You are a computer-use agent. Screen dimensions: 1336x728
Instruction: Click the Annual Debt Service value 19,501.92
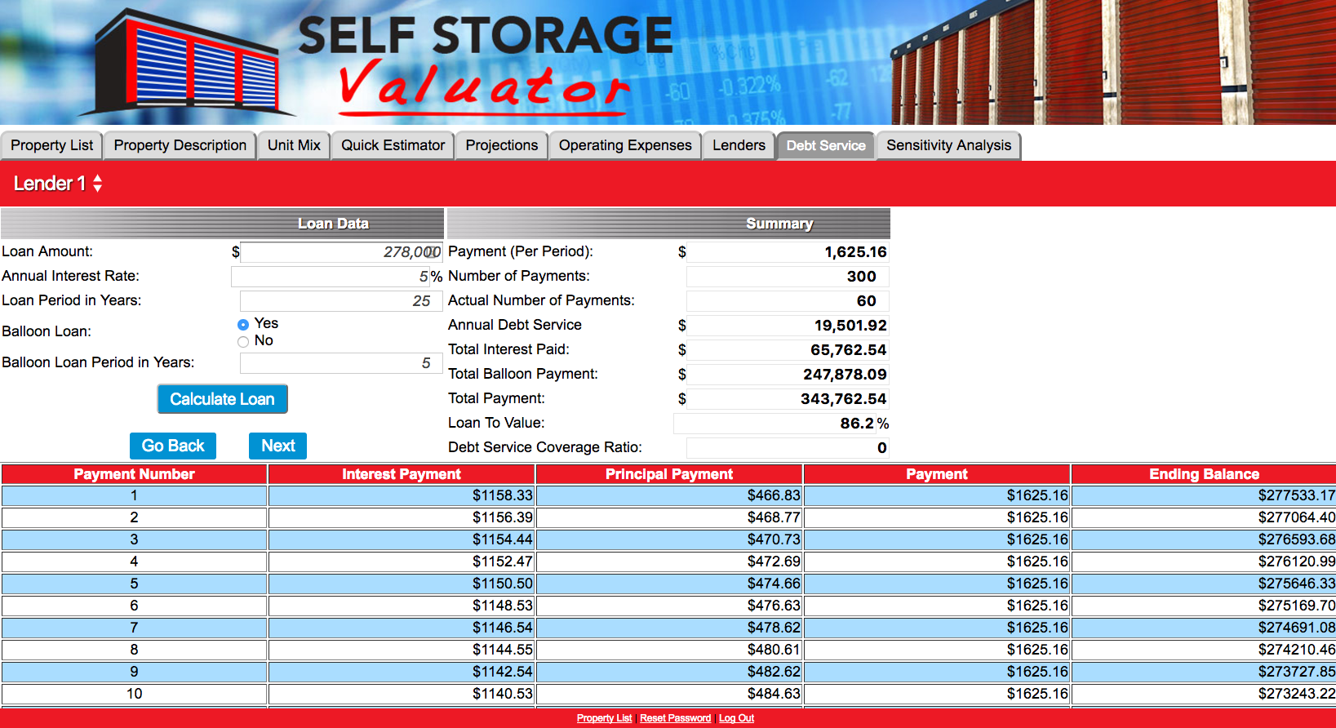click(x=788, y=326)
